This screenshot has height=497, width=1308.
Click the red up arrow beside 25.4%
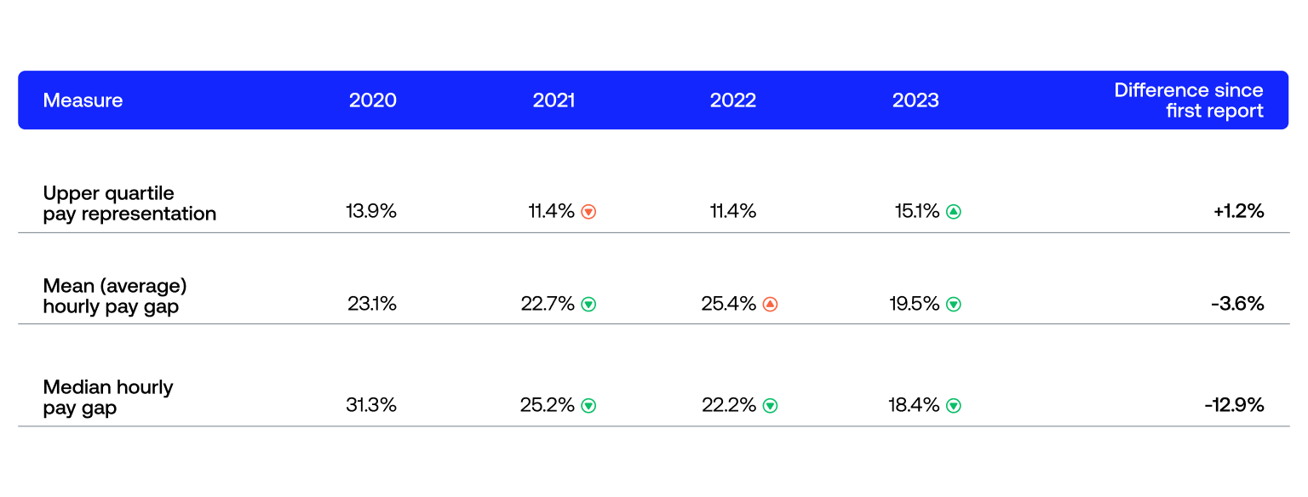(x=770, y=304)
